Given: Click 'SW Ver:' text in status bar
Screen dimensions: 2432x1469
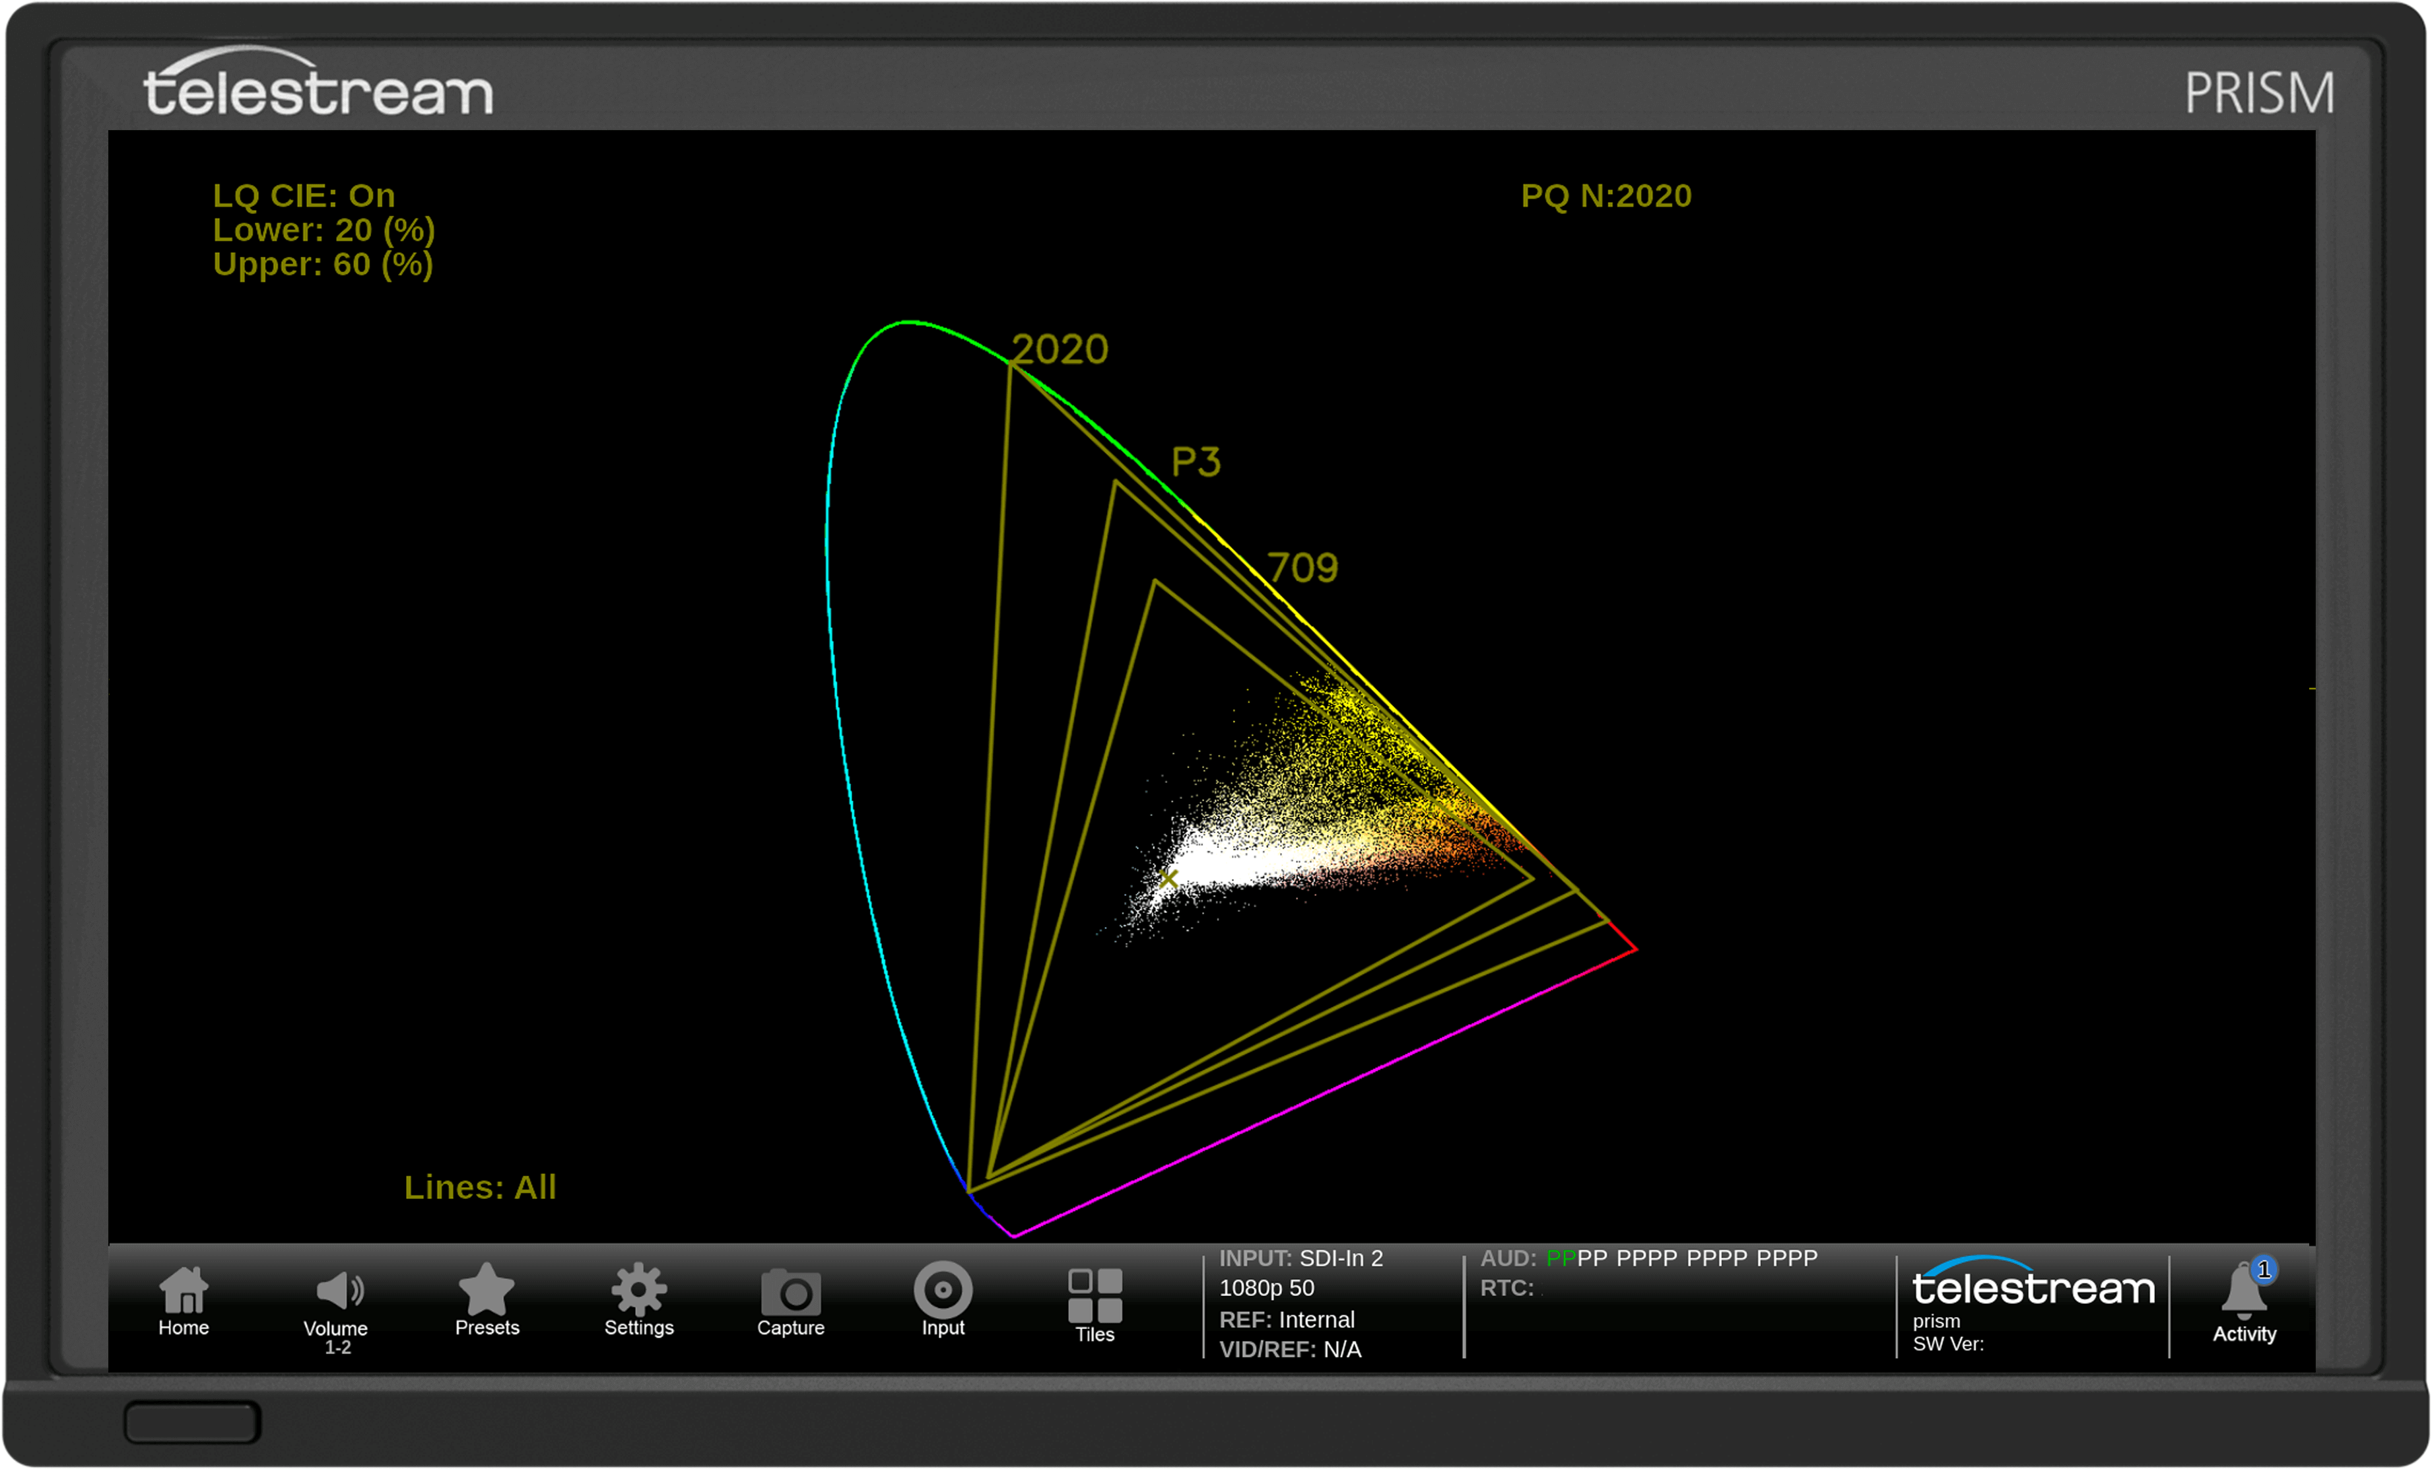Looking at the screenshot, I should (x=1947, y=1344).
